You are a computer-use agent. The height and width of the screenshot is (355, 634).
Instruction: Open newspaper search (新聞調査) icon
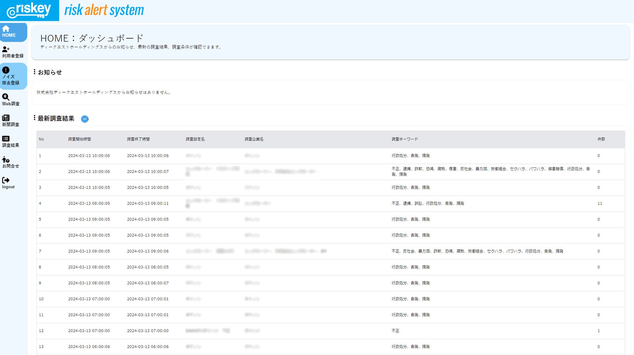6,118
